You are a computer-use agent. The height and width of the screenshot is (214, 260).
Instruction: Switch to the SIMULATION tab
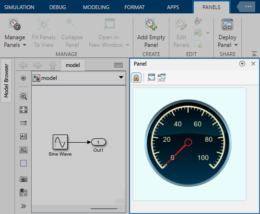click(x=19, y=7)
